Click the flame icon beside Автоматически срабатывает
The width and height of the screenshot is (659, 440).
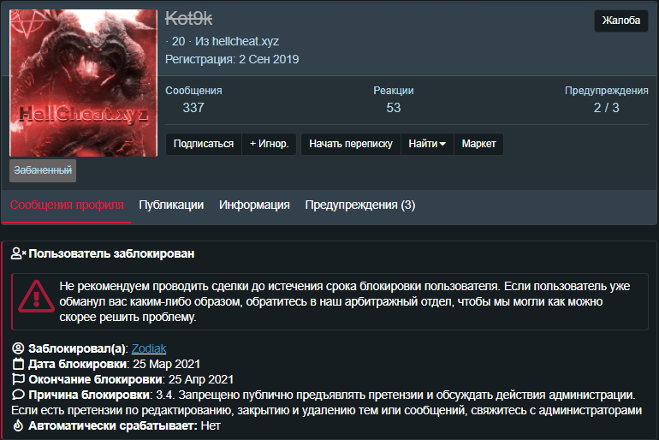18,425
